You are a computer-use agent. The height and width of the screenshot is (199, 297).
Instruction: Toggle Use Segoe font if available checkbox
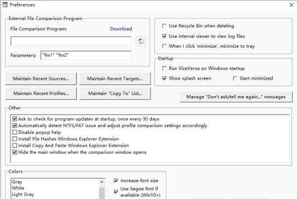[116, 192]
